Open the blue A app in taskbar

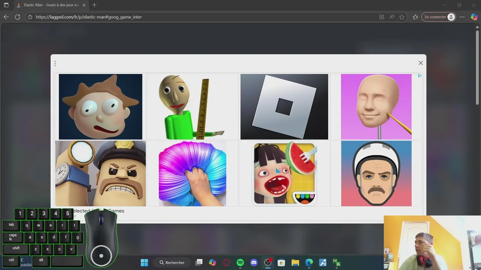coord(322,262)
